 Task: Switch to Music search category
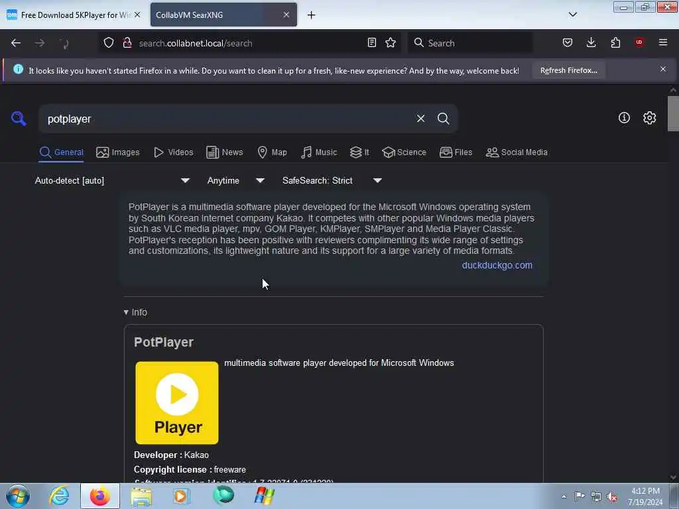click(319, 152)
